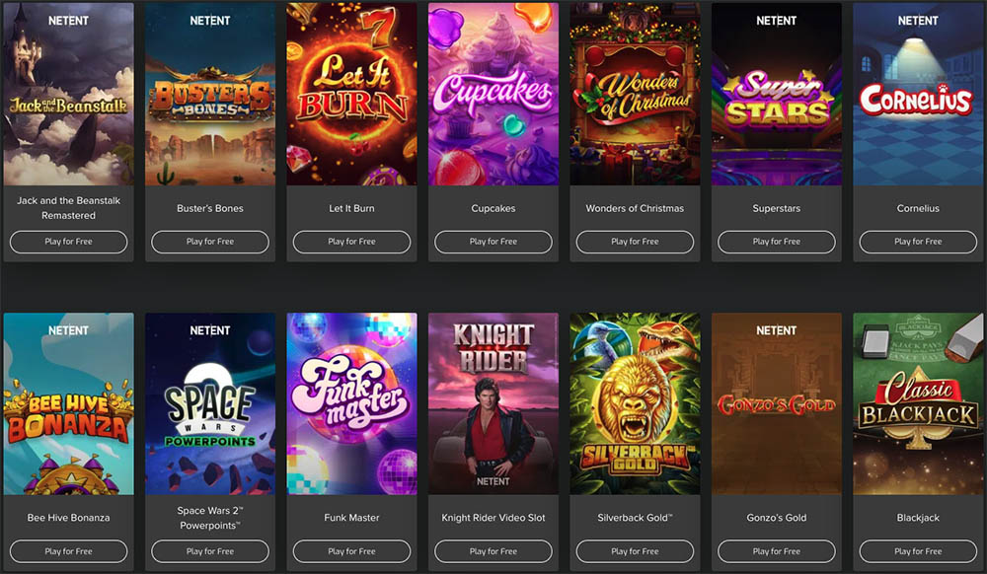This screenshot has width=987, height=574.
Task: Open the Jack and the Beanstalk game thumbnail
Action: click(69, 94)
